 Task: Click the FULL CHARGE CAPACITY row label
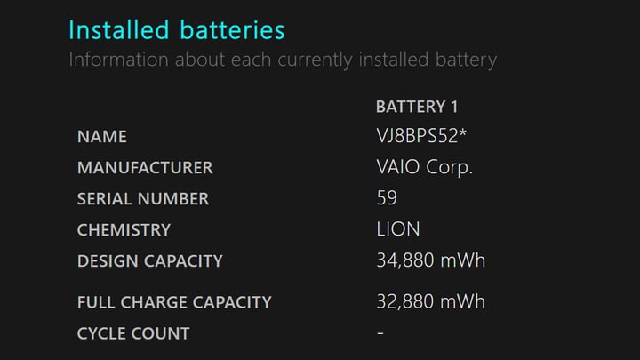click(x=174, y=302)
